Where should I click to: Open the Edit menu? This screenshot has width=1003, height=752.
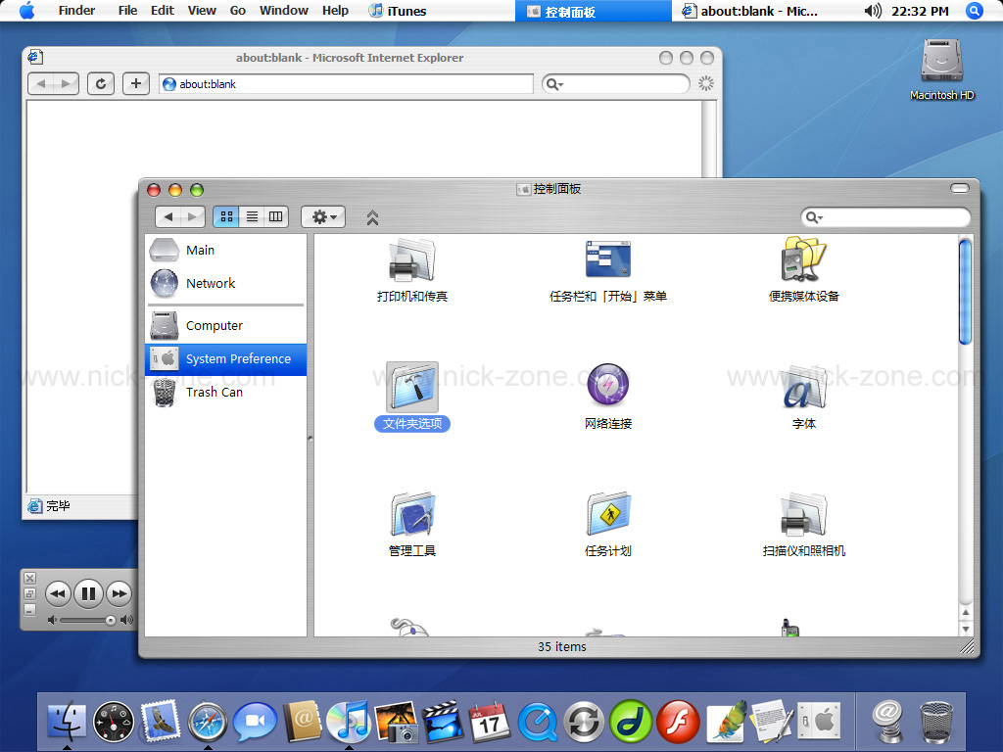163,11
